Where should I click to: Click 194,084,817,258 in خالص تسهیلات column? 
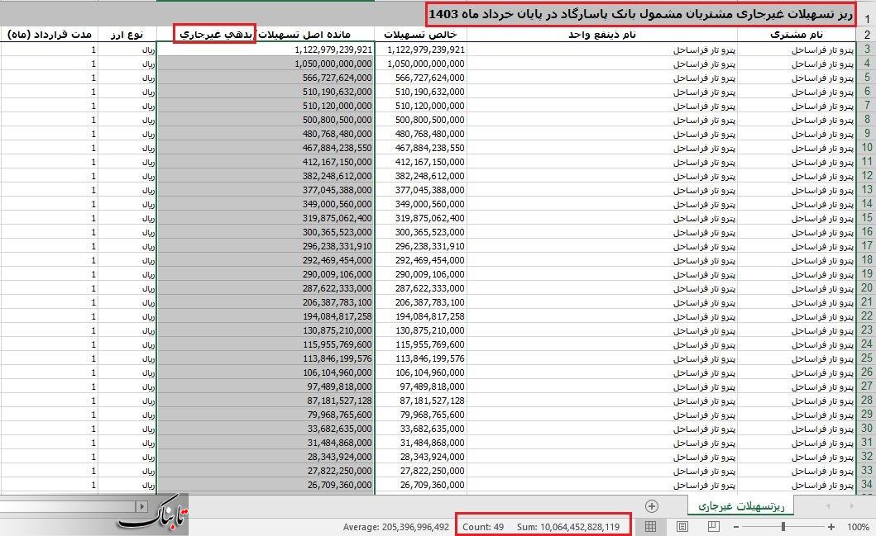pos(421,316)
